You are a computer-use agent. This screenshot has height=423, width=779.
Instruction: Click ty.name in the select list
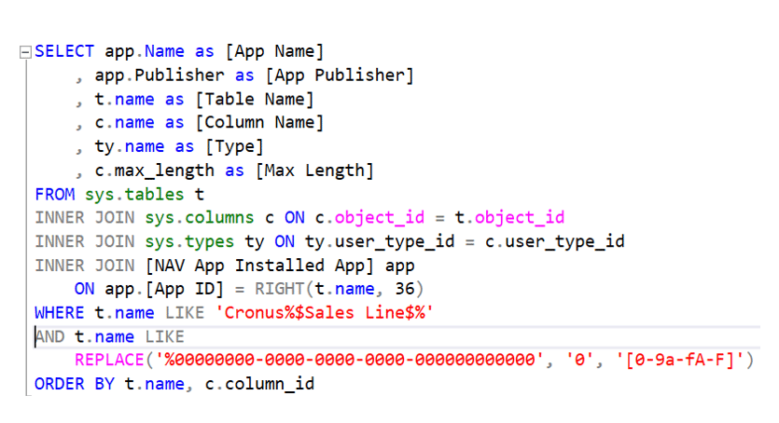click(130, 147)
